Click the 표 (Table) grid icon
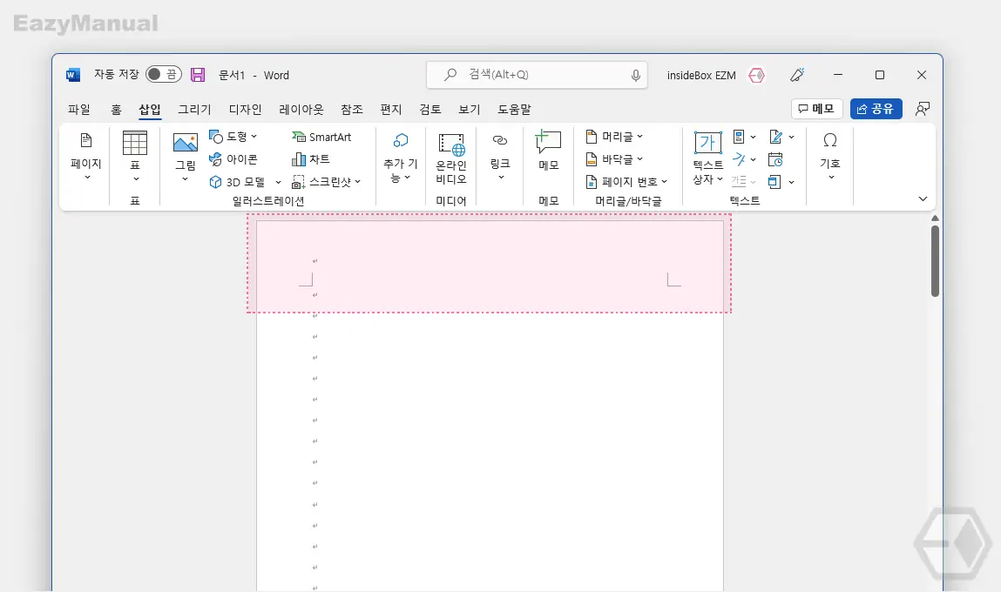The height and width of the screenshot is (592, 1001). [135, 144]
